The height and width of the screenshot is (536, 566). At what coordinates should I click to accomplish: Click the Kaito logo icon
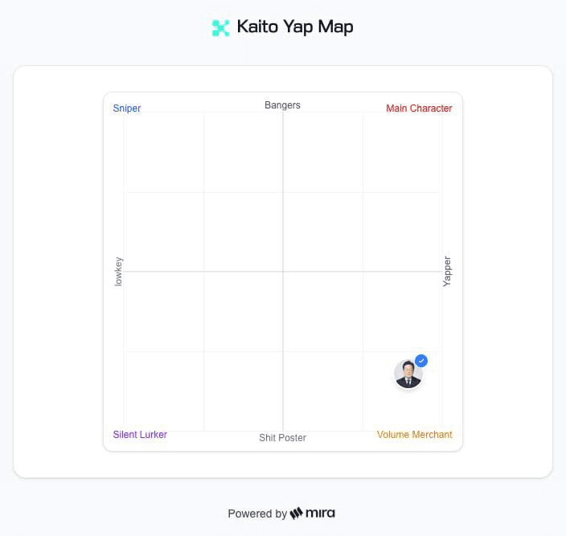click(x=220, y=28)
